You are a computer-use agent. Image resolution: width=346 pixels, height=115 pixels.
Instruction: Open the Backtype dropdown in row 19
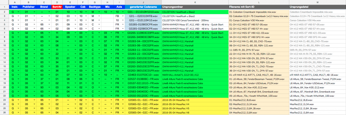point(99,83)
